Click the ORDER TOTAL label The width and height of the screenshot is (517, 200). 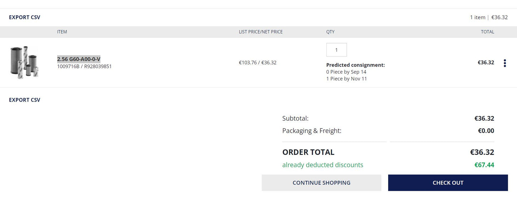(x=308, y=152)
